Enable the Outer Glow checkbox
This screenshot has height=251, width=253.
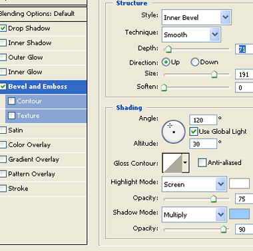coord(3,57)
